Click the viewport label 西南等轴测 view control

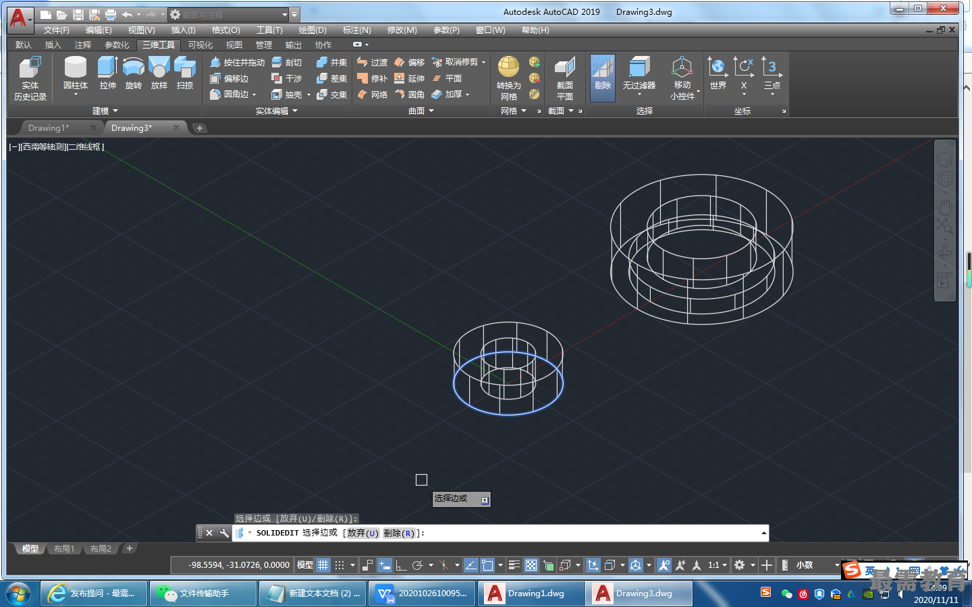point(45,147)
